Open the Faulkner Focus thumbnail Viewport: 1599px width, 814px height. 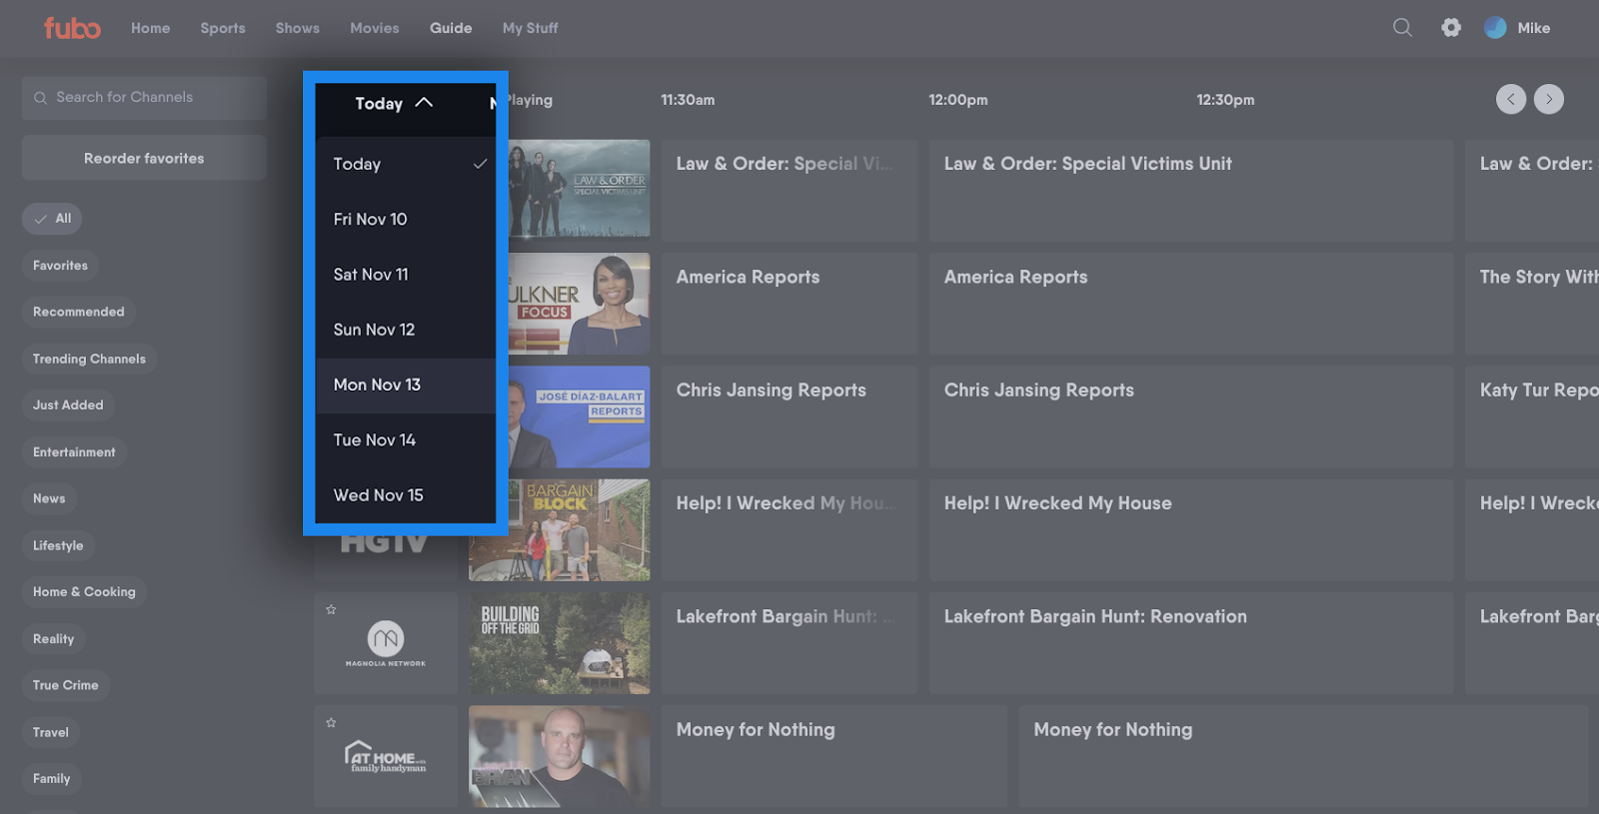[579, 304]
